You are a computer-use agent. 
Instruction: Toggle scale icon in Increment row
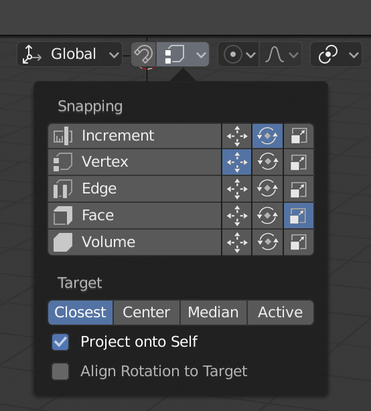coord(299,136)
